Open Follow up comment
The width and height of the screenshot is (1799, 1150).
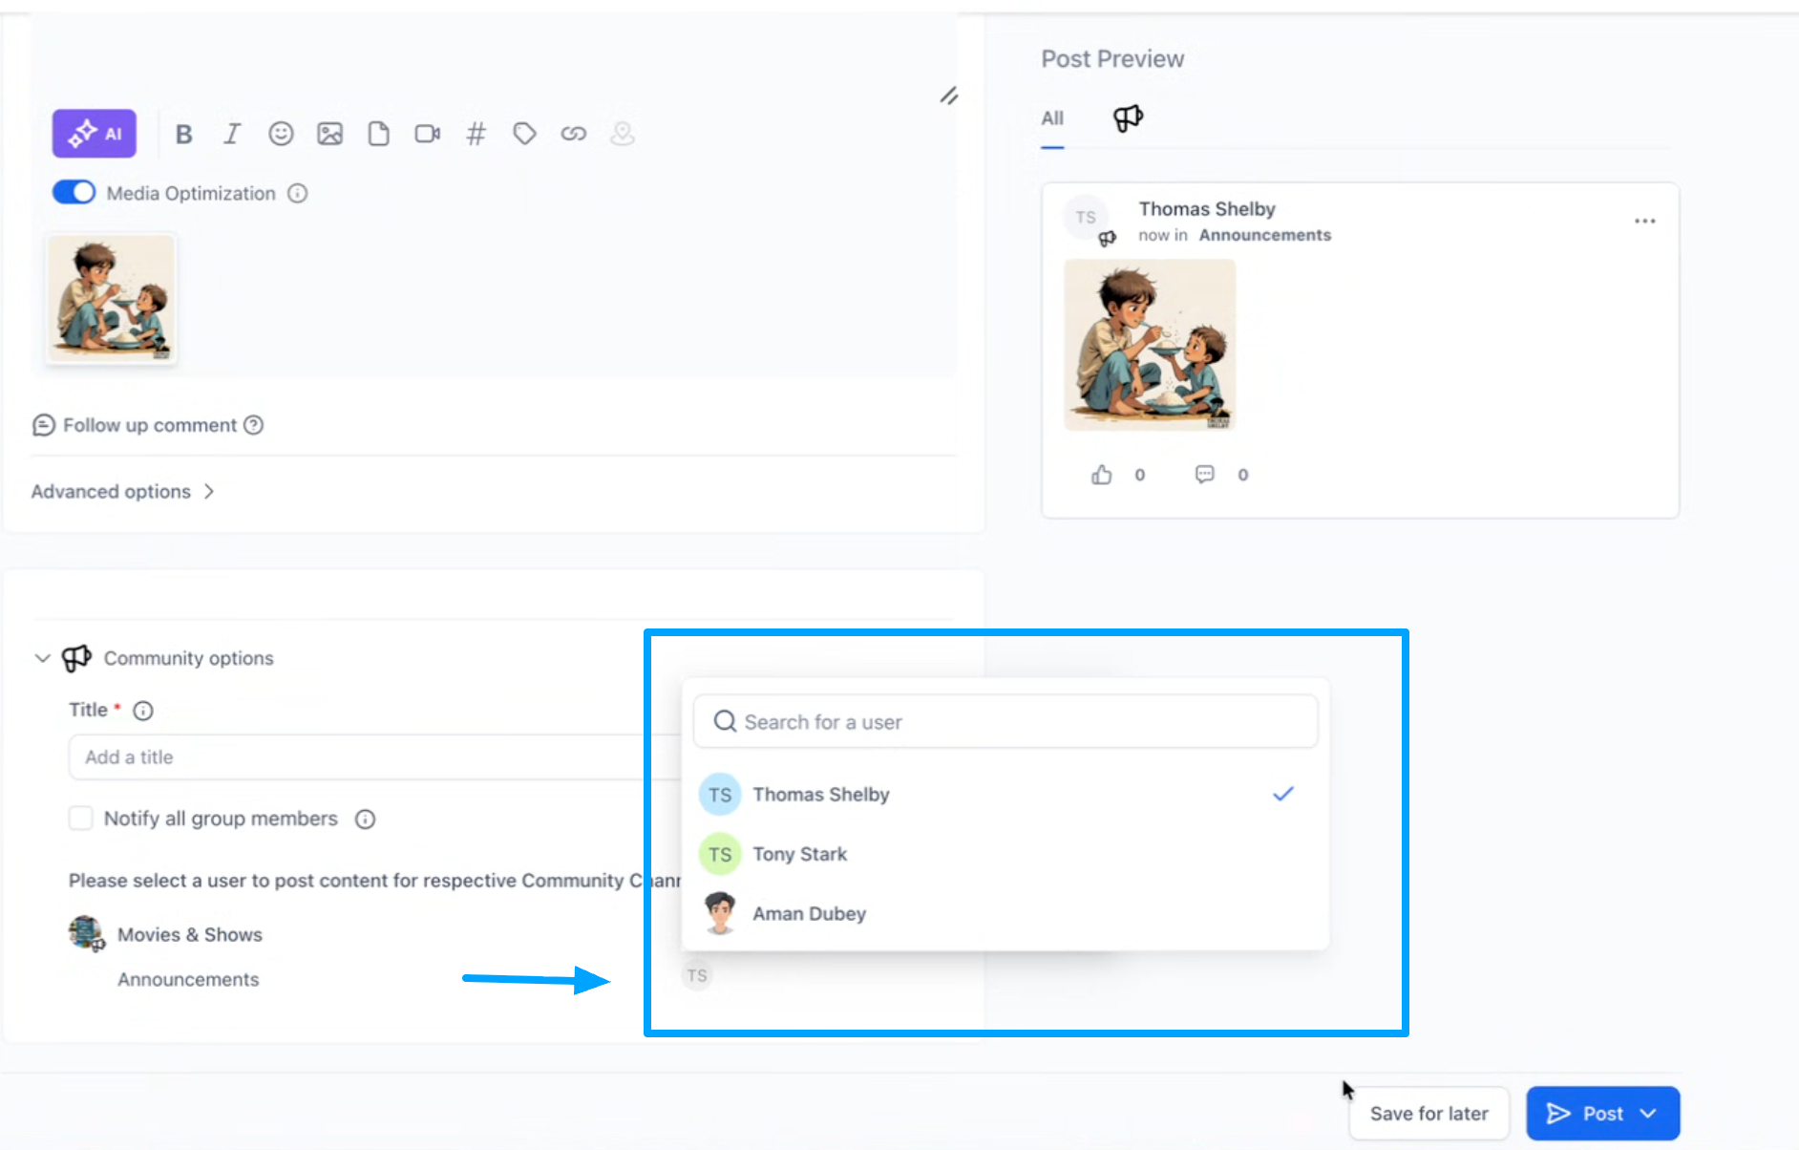[148, 425]
